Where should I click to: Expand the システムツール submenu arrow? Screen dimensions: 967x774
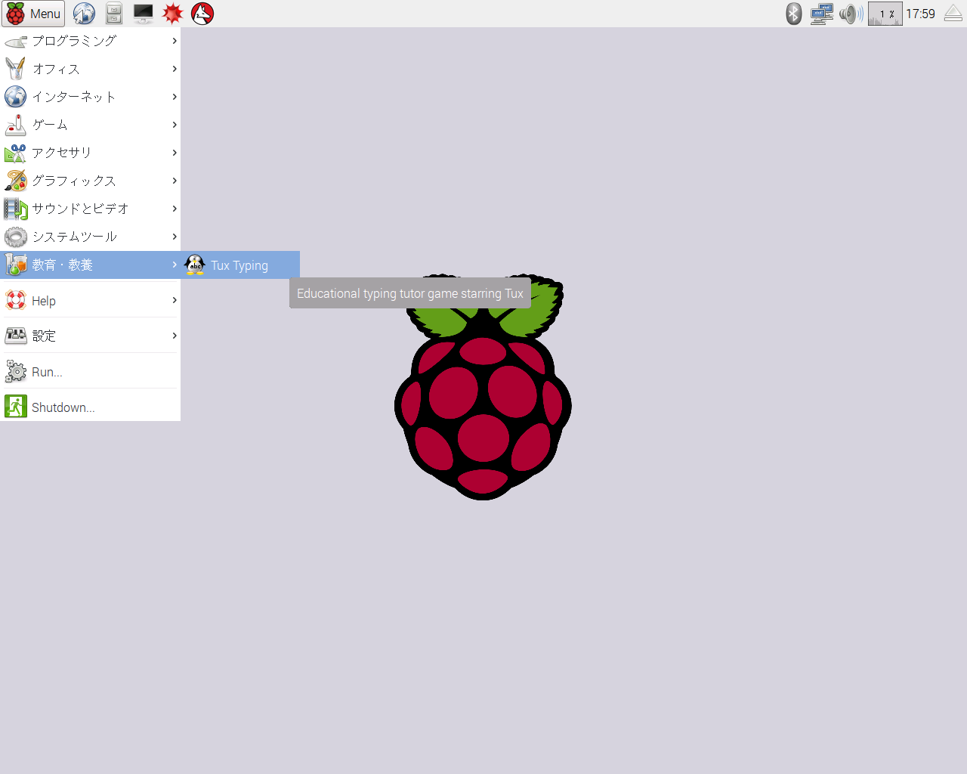pyautogui.click(x=175, y=237)
